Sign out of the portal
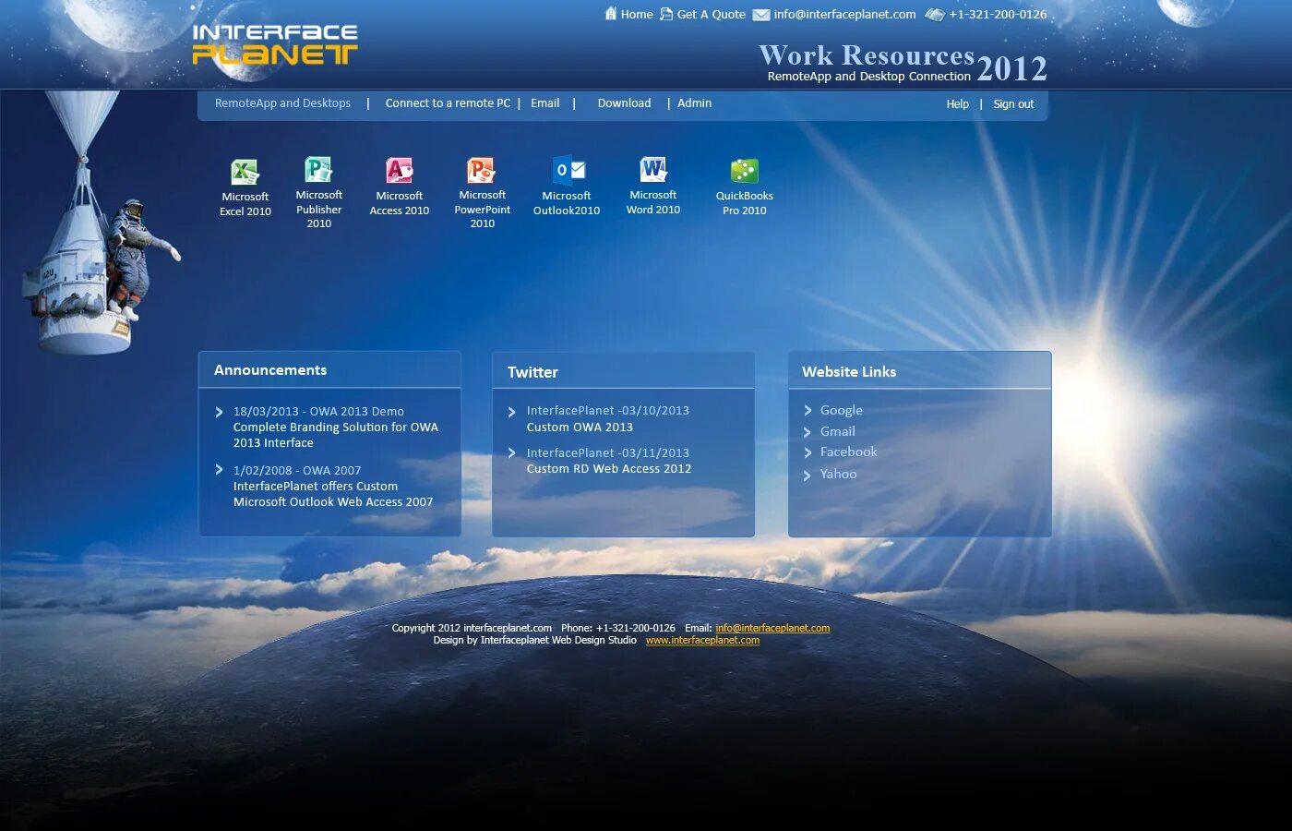 [1013, 104]
